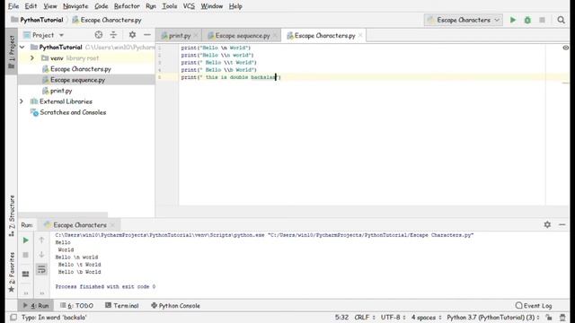Expand External Libraries node
The height and width of the screenshot is (323, 575).
click(22, 101)
